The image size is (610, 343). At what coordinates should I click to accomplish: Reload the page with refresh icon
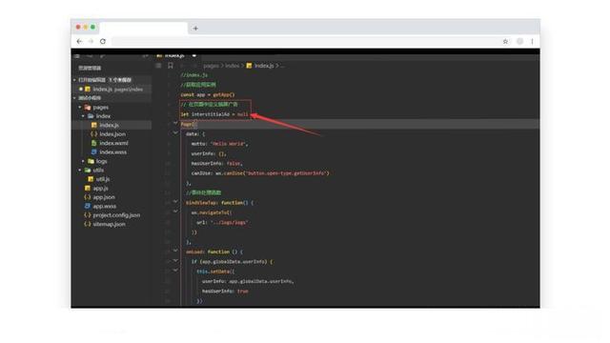tap(103, 41)
